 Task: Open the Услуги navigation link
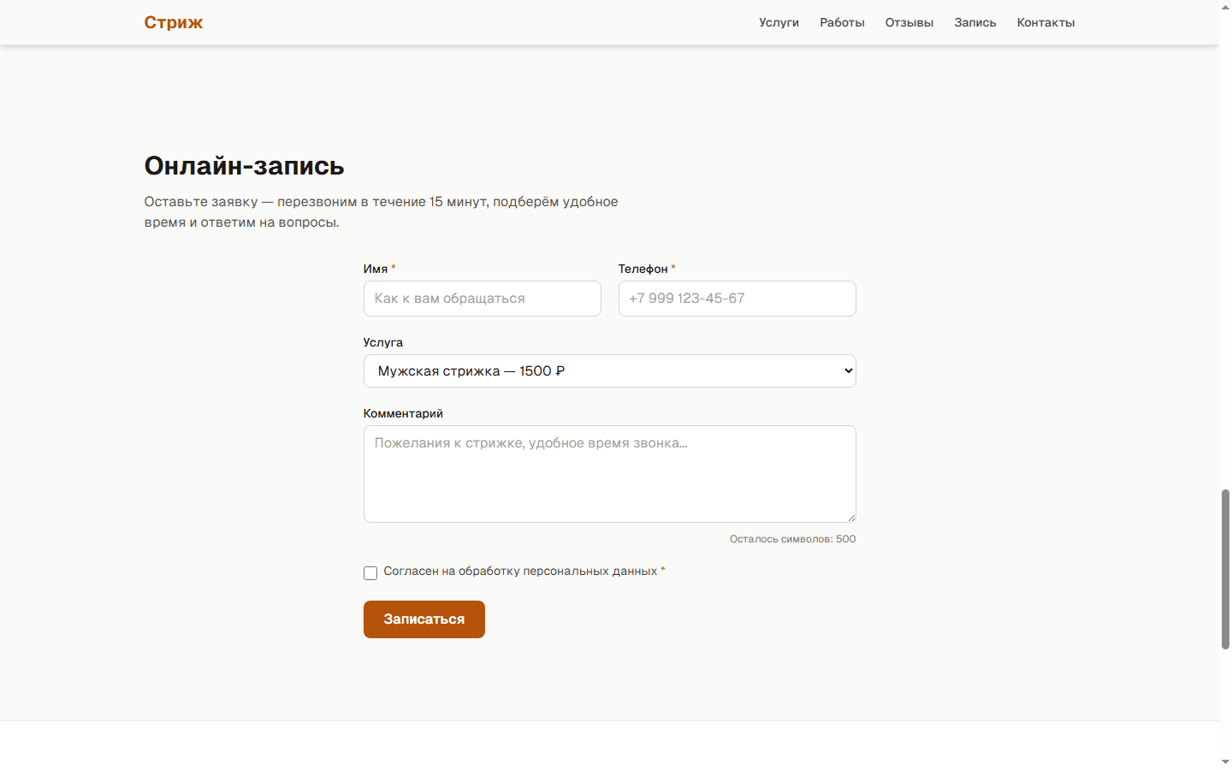tap(779, 22)
